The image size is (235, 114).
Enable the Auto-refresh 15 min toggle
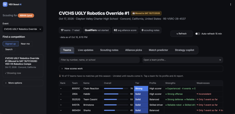click(x=198, y=34)
